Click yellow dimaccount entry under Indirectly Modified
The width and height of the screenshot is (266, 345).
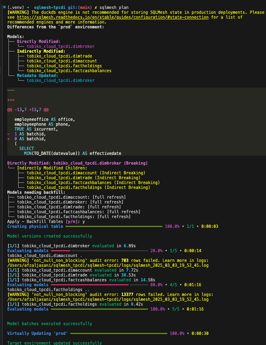62,61
